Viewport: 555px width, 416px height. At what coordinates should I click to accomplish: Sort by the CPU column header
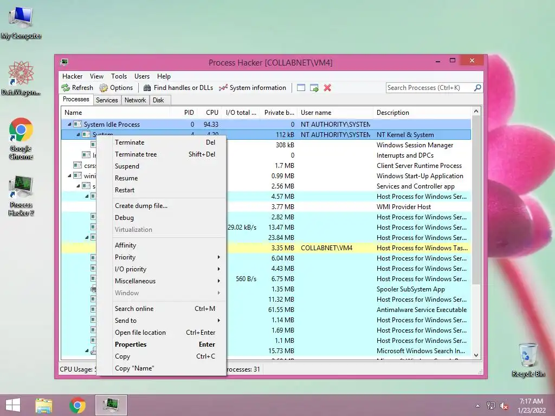210,113
